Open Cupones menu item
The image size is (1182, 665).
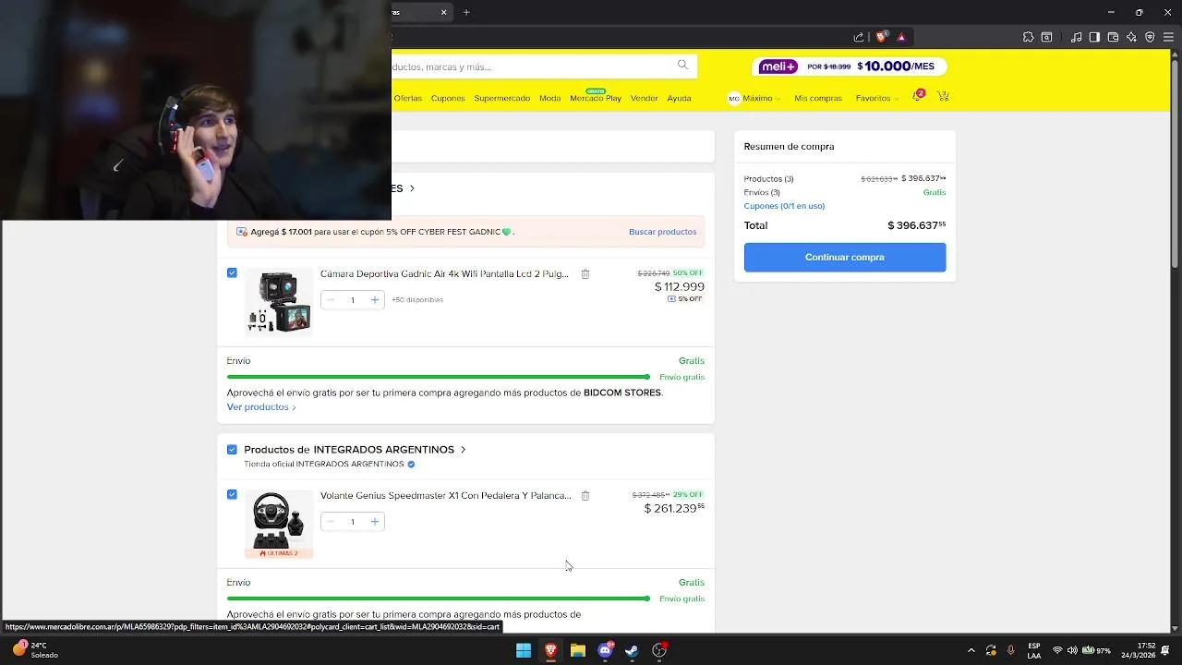coord(448,98)
